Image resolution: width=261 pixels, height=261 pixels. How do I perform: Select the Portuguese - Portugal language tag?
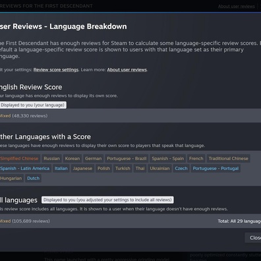coord(216,168)
